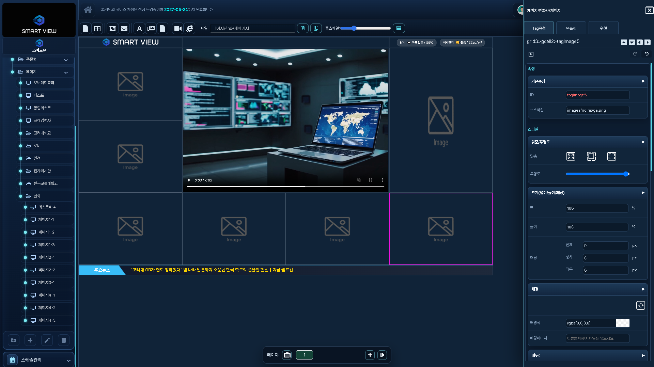Insert a grid layout from toolbar
This screenshot has height=367, width=654.
point(97,29)
